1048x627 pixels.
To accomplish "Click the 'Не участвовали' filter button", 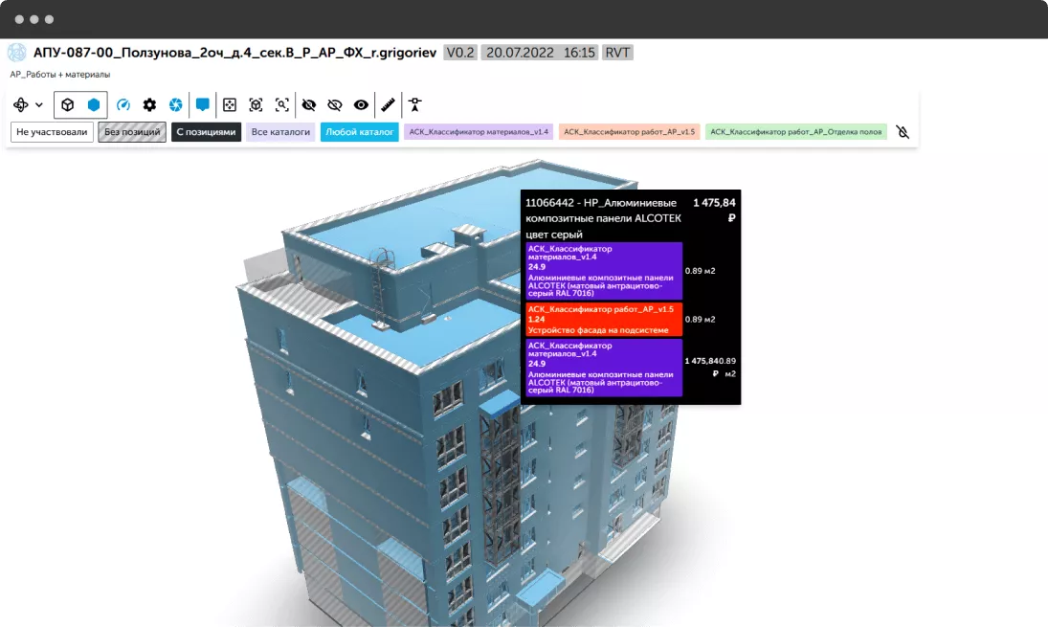I will tap(52, 132).
